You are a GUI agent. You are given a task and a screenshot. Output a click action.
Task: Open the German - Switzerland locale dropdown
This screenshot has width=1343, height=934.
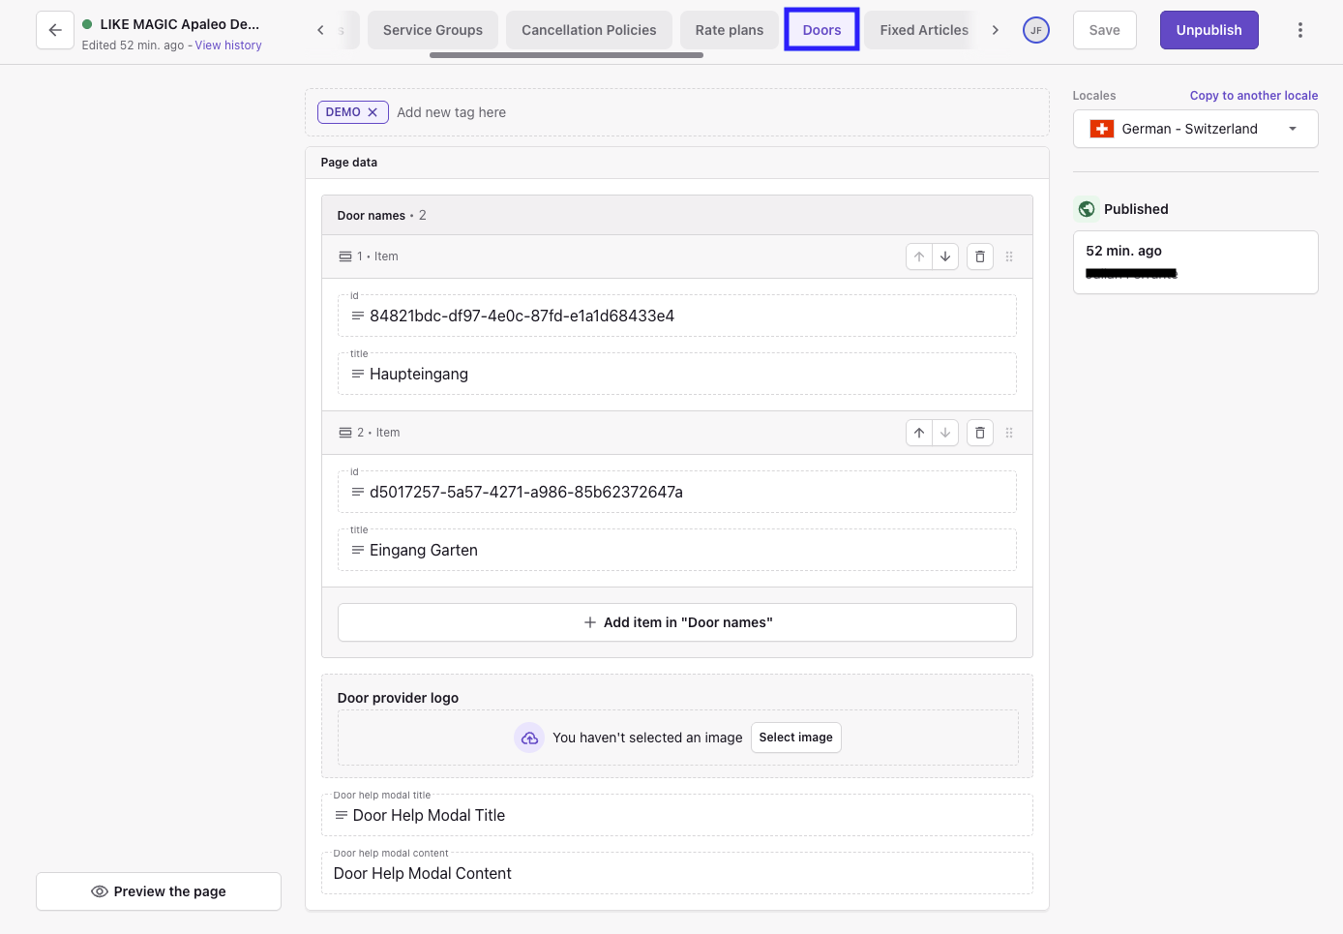coord(1195,129)
